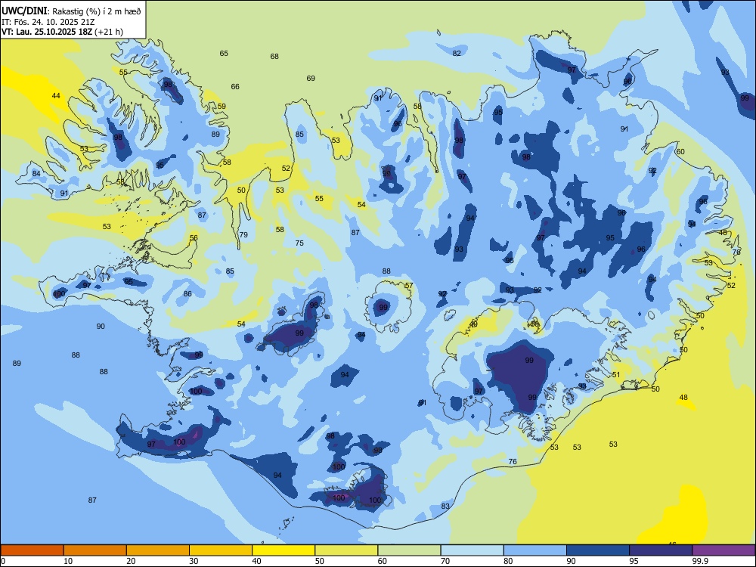Screen dimensions: 756x567
Task: Click the navy 95–99.9 legend swatch
Action: click(x=661, y=550)
